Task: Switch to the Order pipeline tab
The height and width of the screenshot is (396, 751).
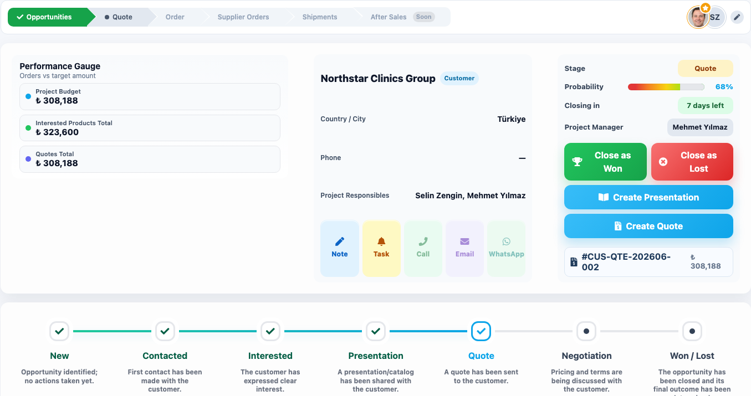Action: pos(175,17)
